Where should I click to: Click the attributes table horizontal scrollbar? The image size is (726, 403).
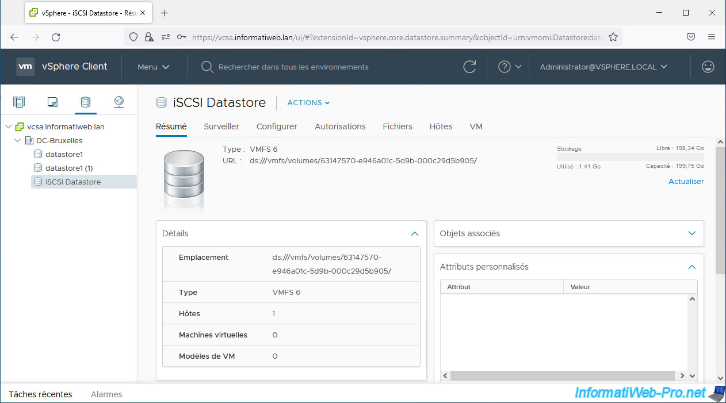[562, 375]
